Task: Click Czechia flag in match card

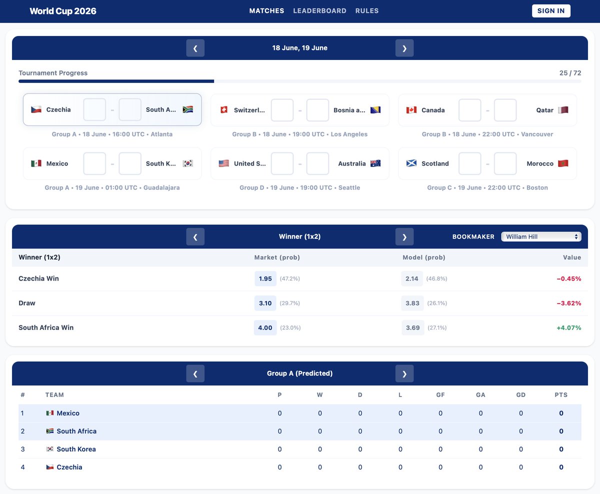Action: coord(36,109)
